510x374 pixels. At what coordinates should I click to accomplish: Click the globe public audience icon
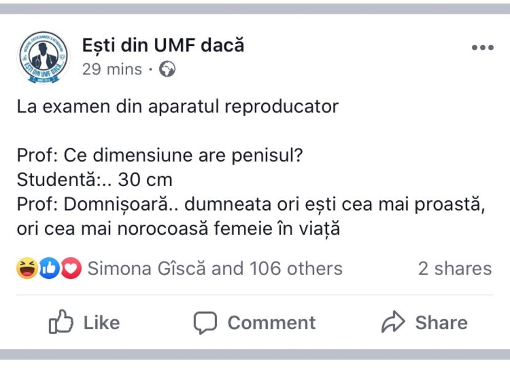click(x=167, y=70)
